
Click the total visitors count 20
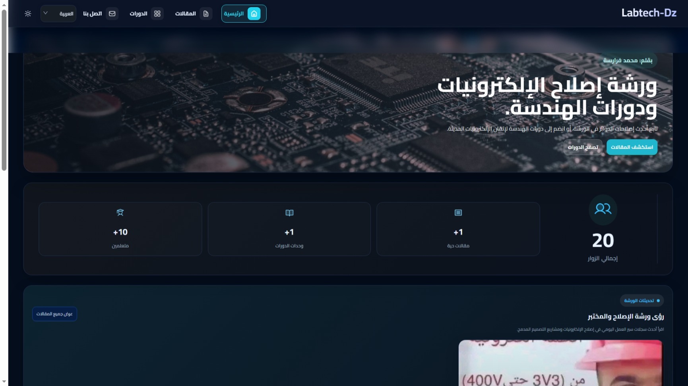(603, 240)
